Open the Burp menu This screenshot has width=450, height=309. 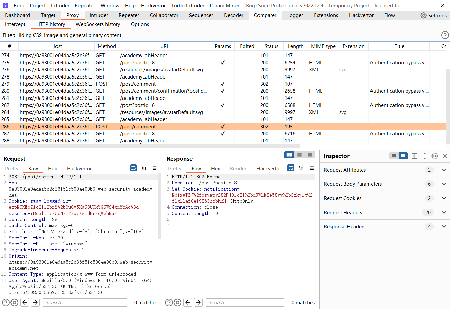coord(19,5)
